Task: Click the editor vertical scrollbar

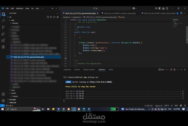Action: (187, 35)
